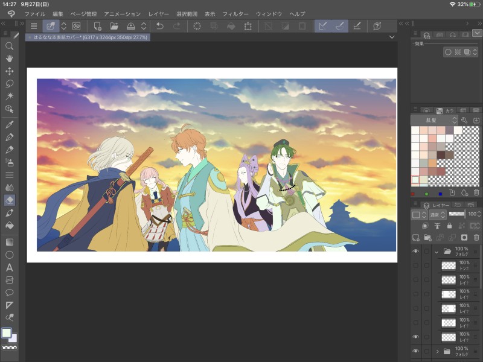Select the Auto Select wand tool

(x=9, y=96)
